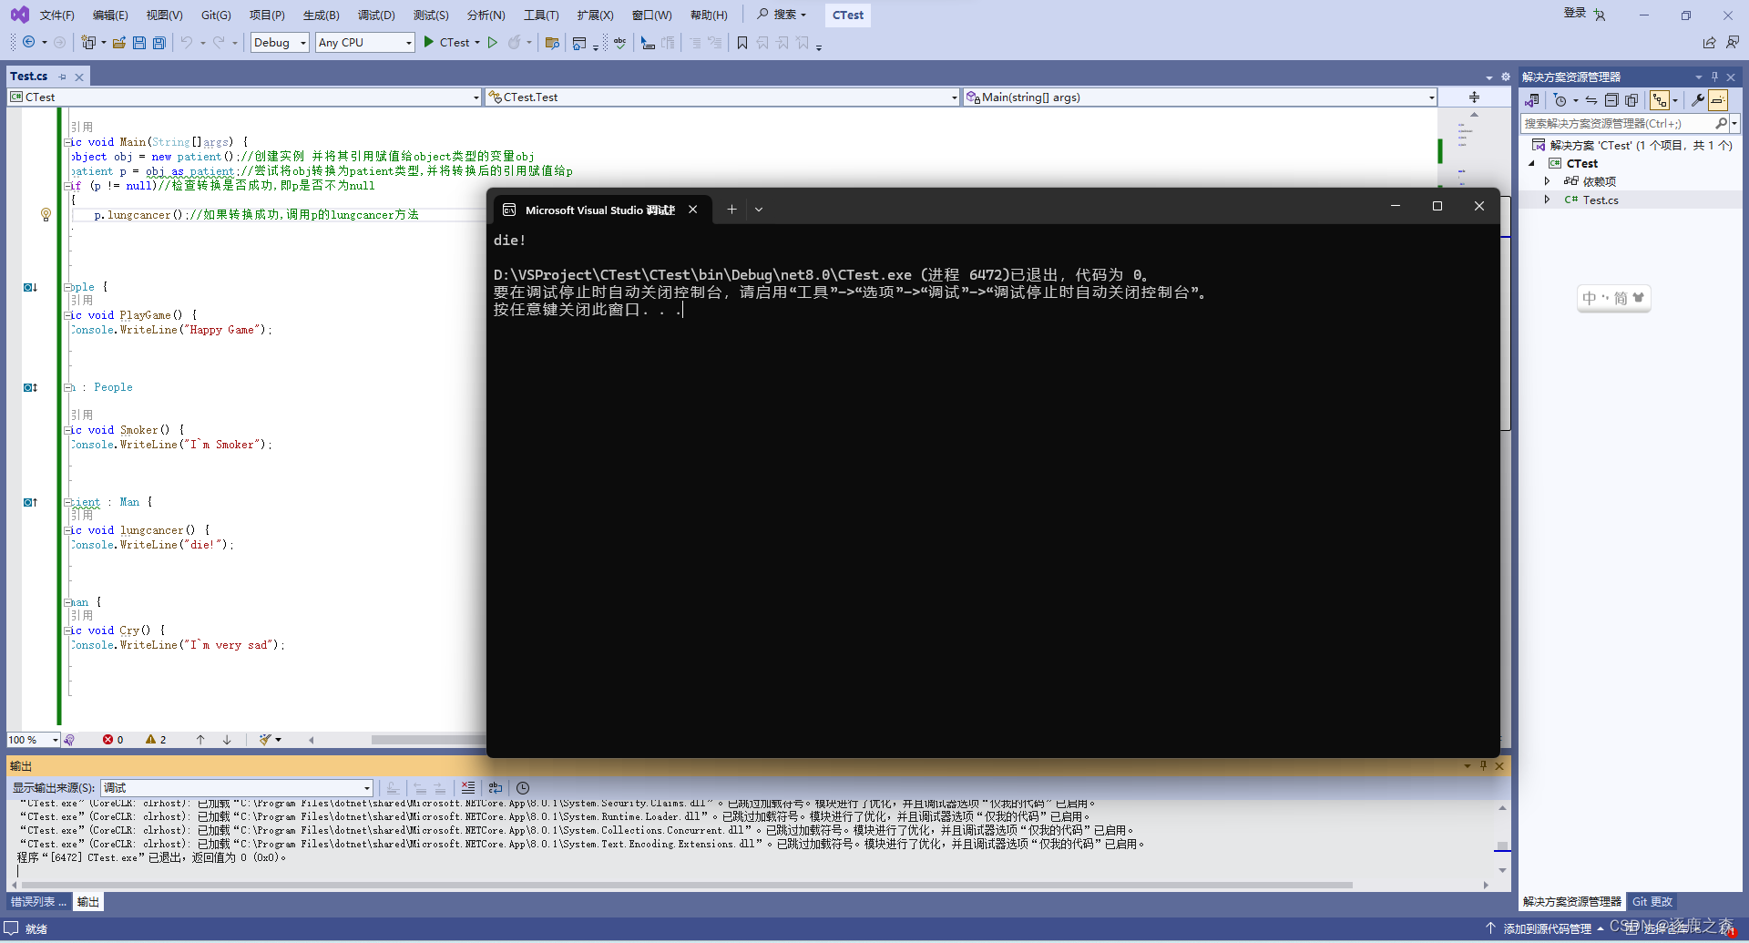Click sync with active document icon
This screenshot has width=1749, height=943.
tap(1591, 100)
